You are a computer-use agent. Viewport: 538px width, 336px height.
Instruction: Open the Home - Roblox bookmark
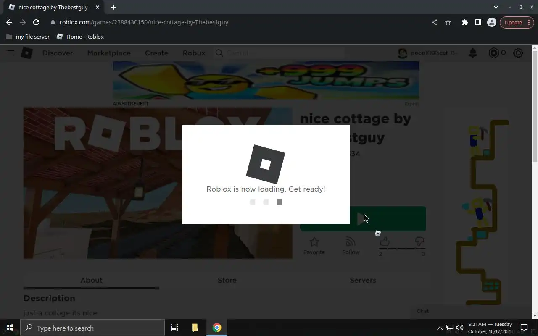tap(80, 37)
